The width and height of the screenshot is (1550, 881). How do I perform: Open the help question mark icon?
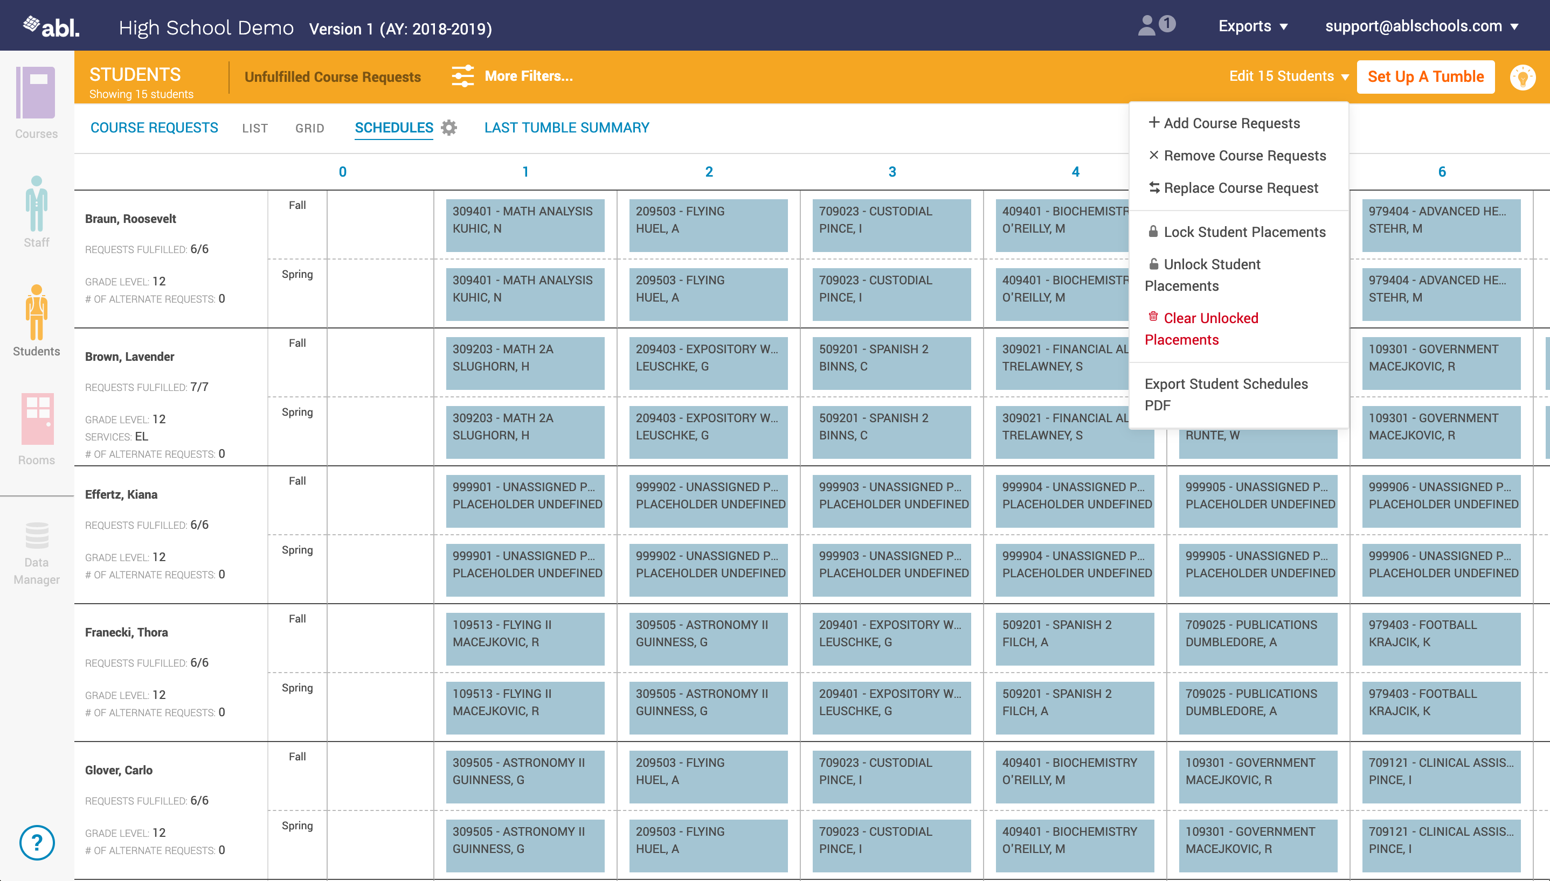(x=37, y=842)
